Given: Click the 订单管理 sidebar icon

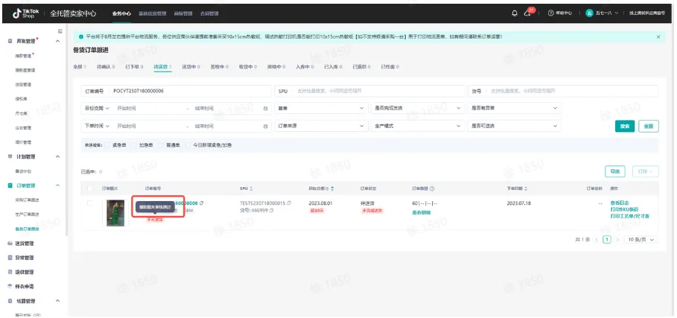Looking at the screenshot, I should click(x=10, y=185).
